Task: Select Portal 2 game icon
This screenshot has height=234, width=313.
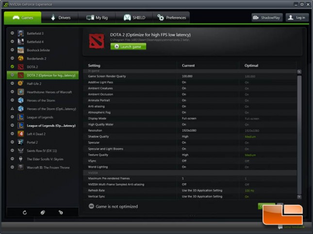Action: pos(20,142)
